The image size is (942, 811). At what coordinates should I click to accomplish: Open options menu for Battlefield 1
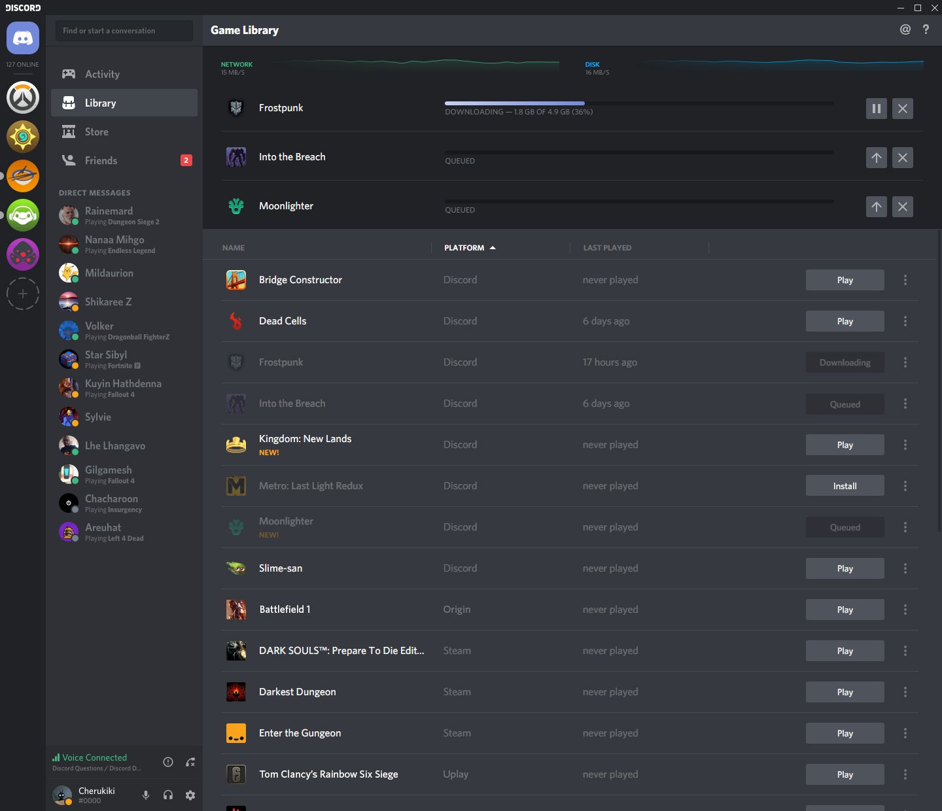[x=905, y=609]
